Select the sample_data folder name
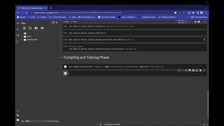 pyautogui.click(x=32, y=40)
